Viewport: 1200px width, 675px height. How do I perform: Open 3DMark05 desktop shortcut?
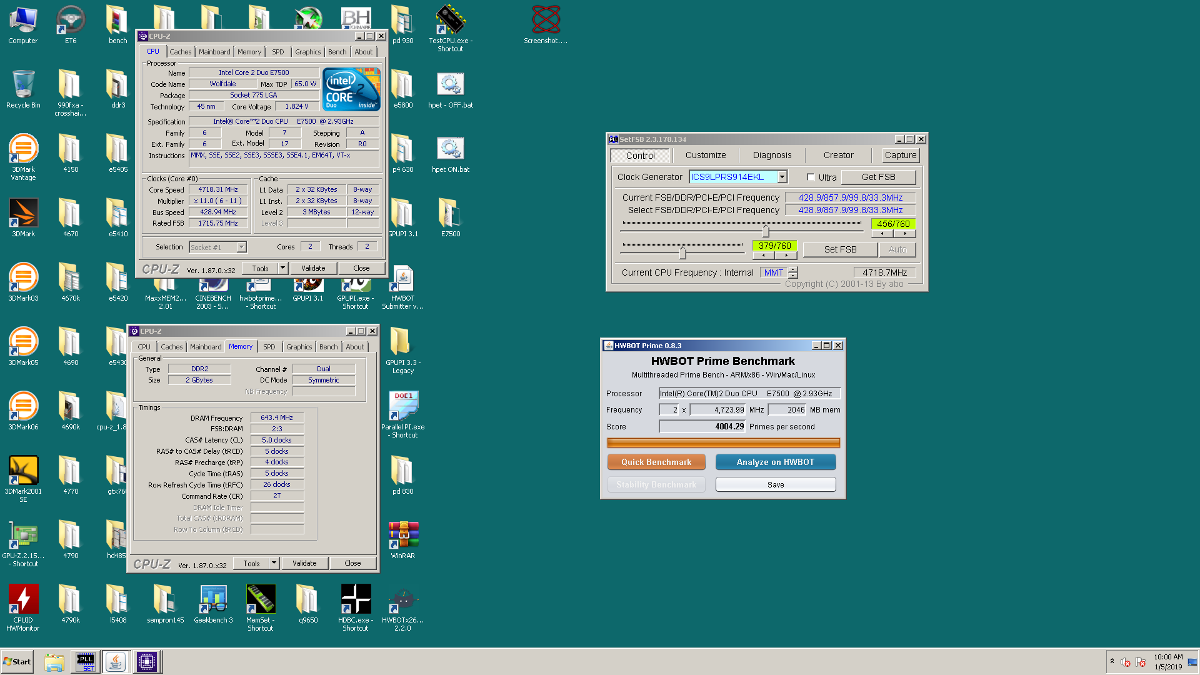23,347
